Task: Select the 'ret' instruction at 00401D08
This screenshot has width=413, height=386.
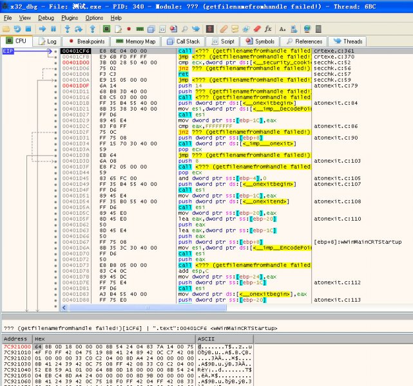Action: (x=184, y=74)
